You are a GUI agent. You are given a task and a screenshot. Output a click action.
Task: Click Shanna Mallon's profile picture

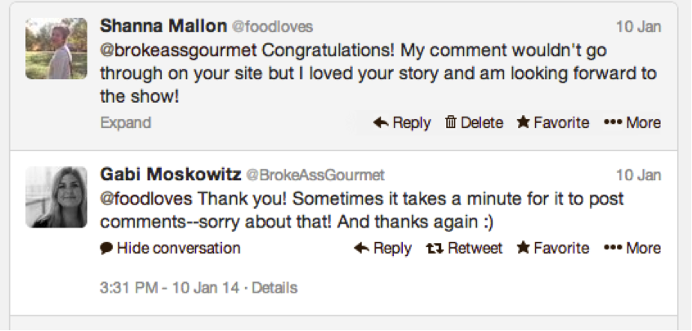56,48
